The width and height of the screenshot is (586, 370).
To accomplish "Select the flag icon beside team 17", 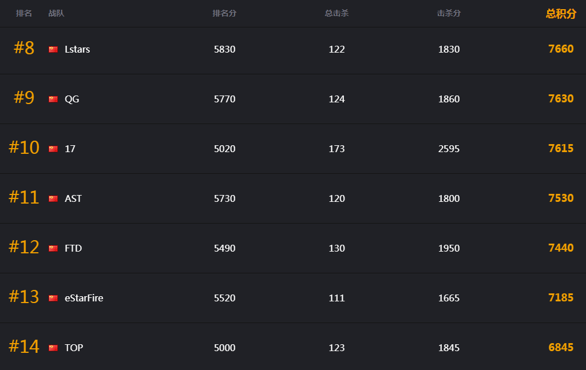I will 53,149.
